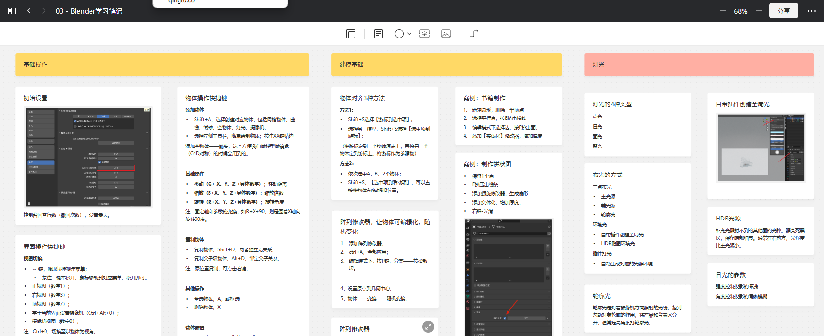Select the frame/section tool in toolbar
The image size is (824, 336).
(x=351, y=34)
